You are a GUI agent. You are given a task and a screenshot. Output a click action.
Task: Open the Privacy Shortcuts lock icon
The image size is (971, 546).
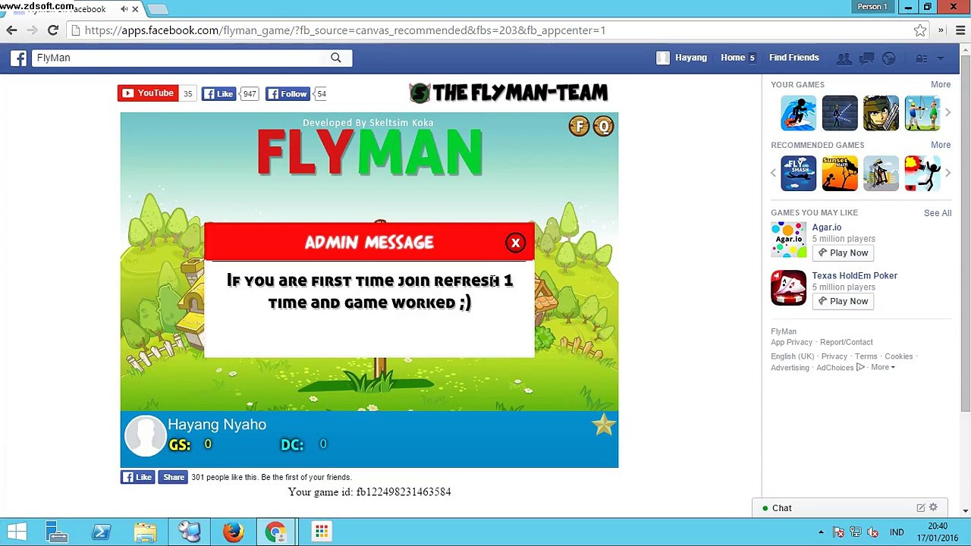tap(921, 58)
